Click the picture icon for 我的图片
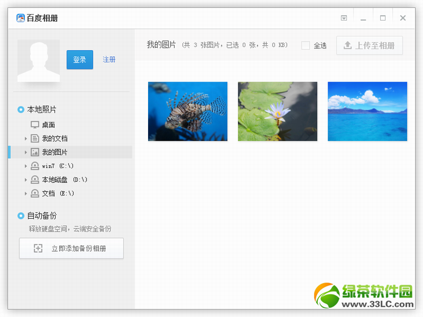Image resolution: width=423 pixels, height=317 pixels. (35, 152)
